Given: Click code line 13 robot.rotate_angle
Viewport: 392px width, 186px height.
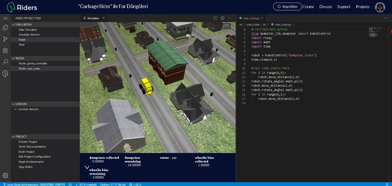Looking at the screenshot, I should coord(276,81).
